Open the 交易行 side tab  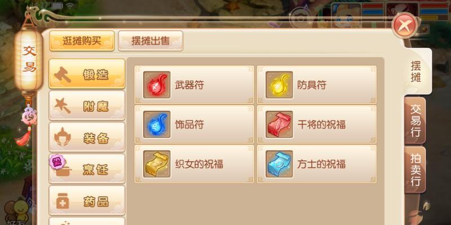[415, 120]
